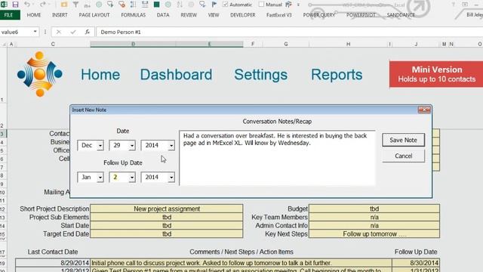
Task: Open the VIEW ribbon tab
Action: pyautogui.click(x=214, y=15)
